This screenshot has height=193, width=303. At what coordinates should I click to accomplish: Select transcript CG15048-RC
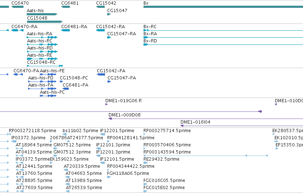click(x=45, y=66)
